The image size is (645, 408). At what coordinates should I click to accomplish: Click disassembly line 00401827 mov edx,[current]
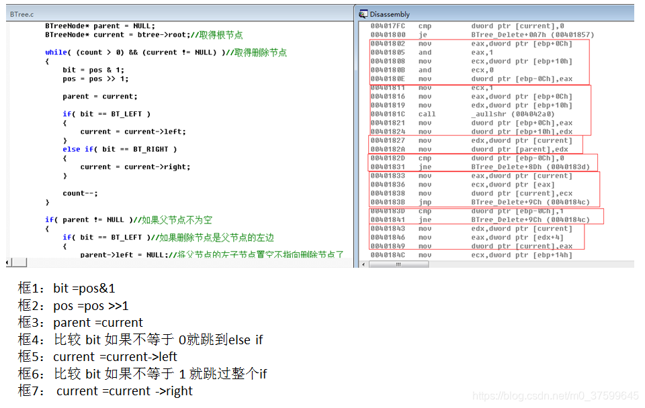tap(472, 140)
